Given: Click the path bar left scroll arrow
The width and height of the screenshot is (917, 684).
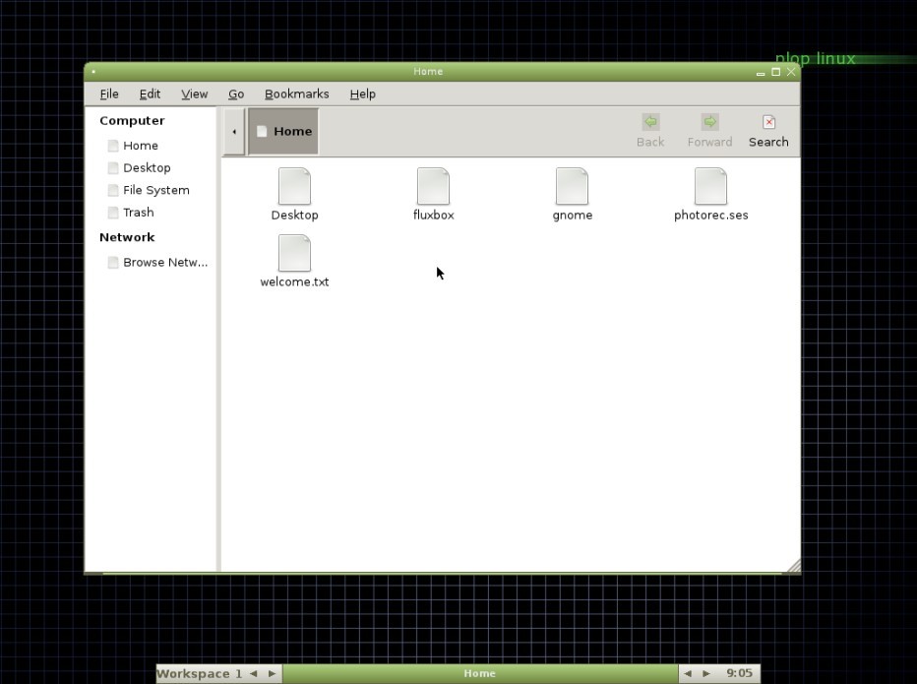Looking at the screenshot, I should 234,131.
